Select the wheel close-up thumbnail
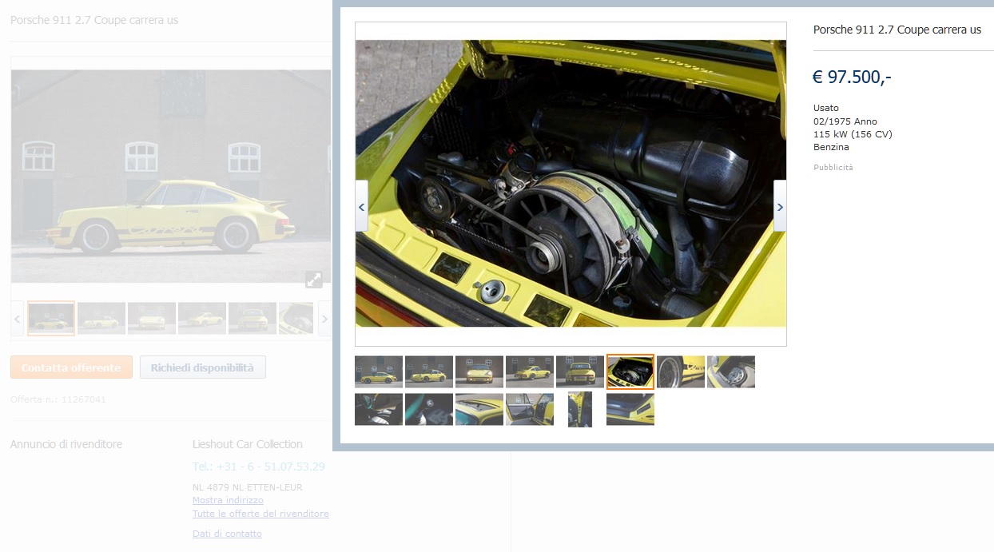This screenshot has height=552, width=994. click(681, 371)
